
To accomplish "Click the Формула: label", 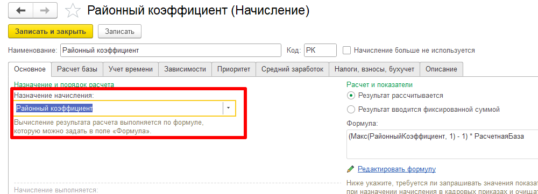I will [362, 124].
